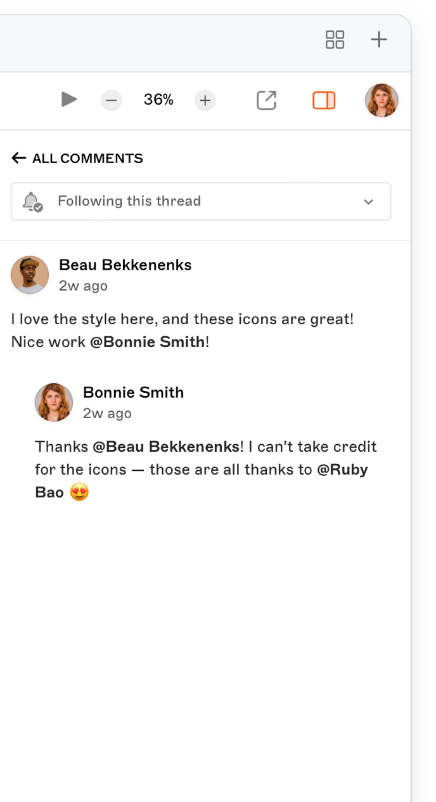Click the plus icon to add new tab
This screenshot has width=436, height=802.
click(x=379, y=39)
